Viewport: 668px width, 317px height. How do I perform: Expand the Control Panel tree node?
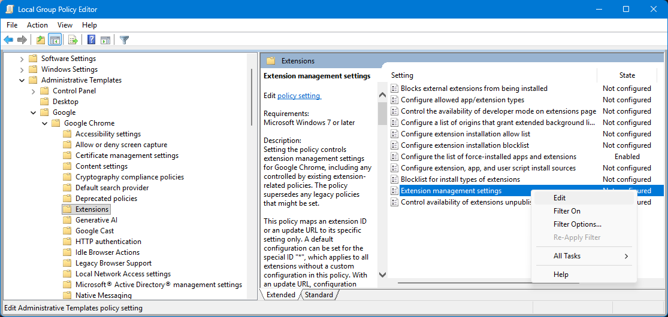click(33, 91)
